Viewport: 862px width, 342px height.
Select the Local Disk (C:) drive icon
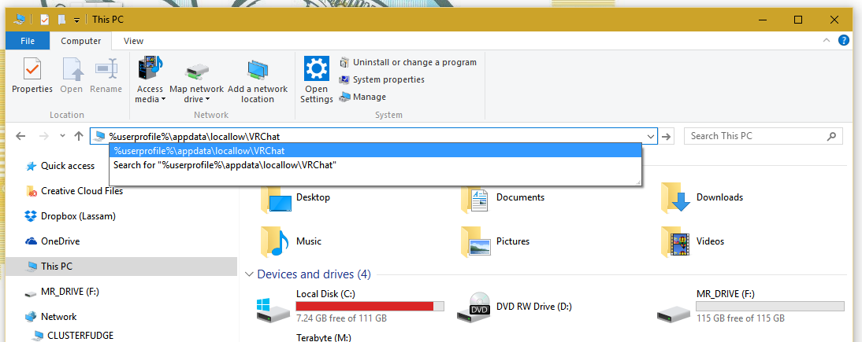pyautogui.click(x=273, y=310)
